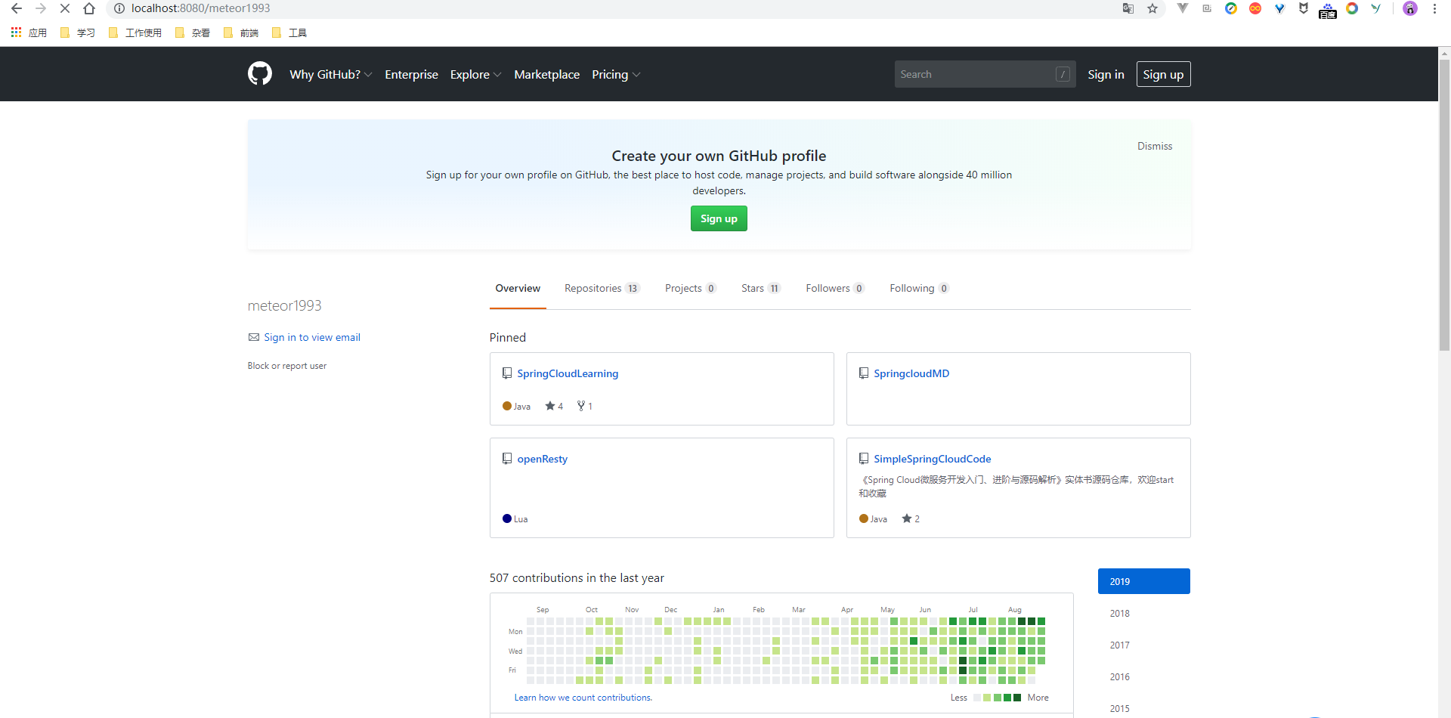Click Sign in to view email
The width and height of the screenshot is (1451, 718).
pyautogui.click(x=312, y=337)
